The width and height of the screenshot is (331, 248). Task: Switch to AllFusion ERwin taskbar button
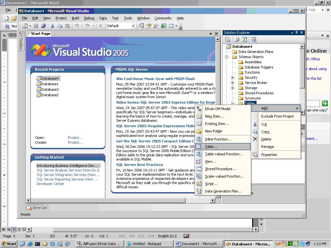point(100,244)
